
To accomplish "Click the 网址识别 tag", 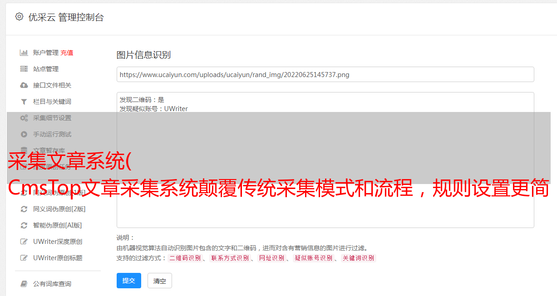I will 271,258.
